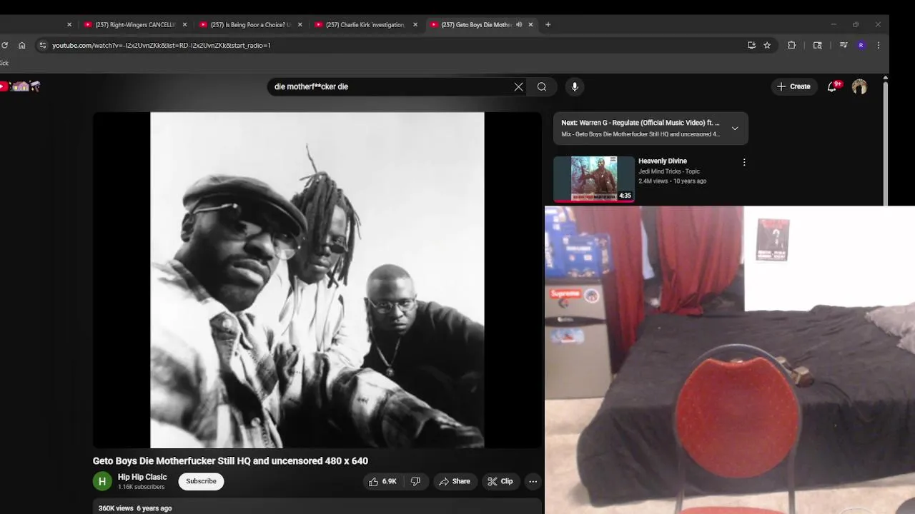
Task: Mute the Geto Boys tab speaker icon
Action: pos(519,24)
